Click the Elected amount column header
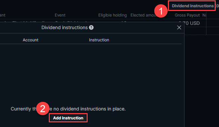The height and width of the screenshot is (127, 219). click(x=143, y=15)
